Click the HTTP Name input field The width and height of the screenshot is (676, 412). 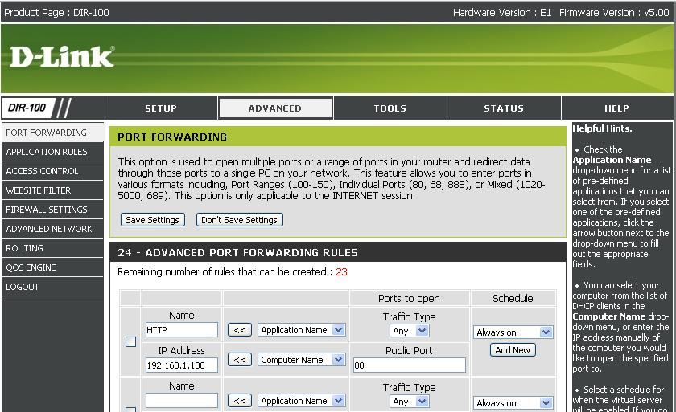[x=182, y=330]
